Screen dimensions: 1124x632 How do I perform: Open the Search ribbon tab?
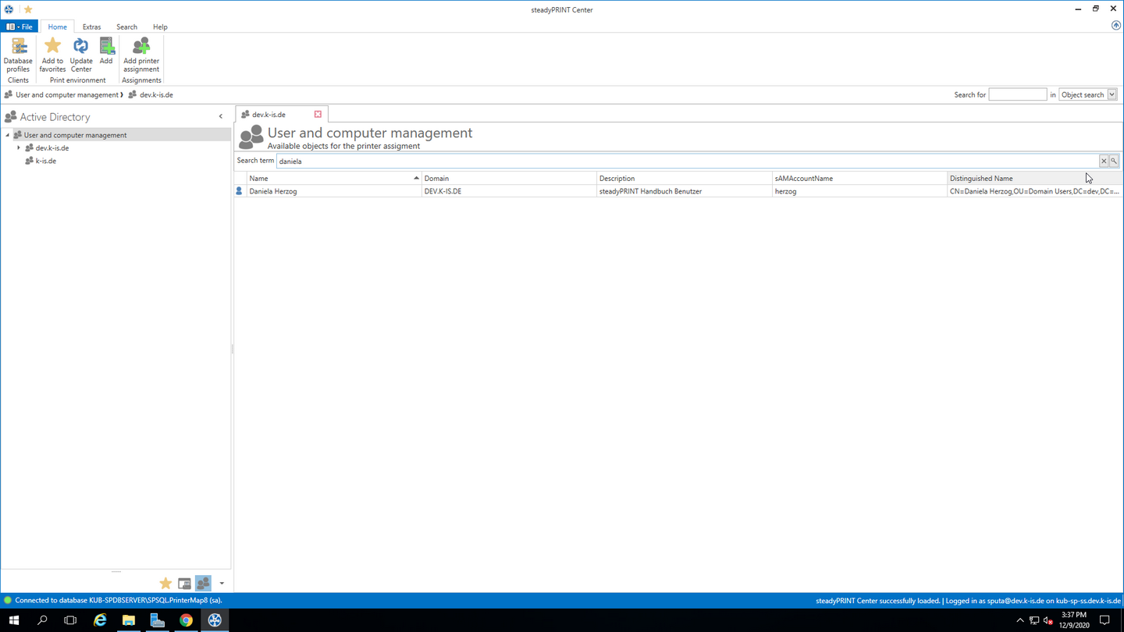click(126, 27)
